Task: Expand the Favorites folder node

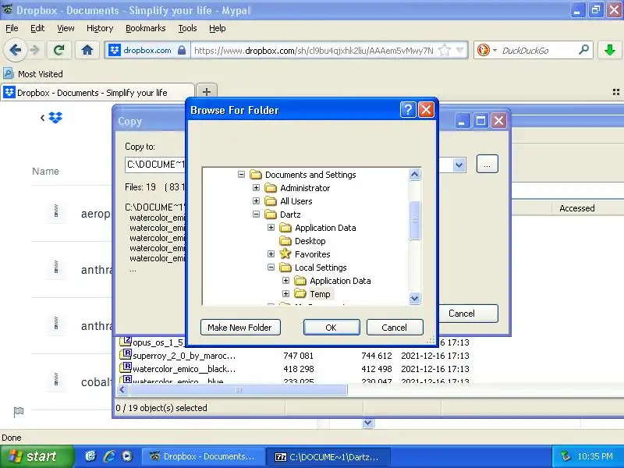Action: [271, 254]
